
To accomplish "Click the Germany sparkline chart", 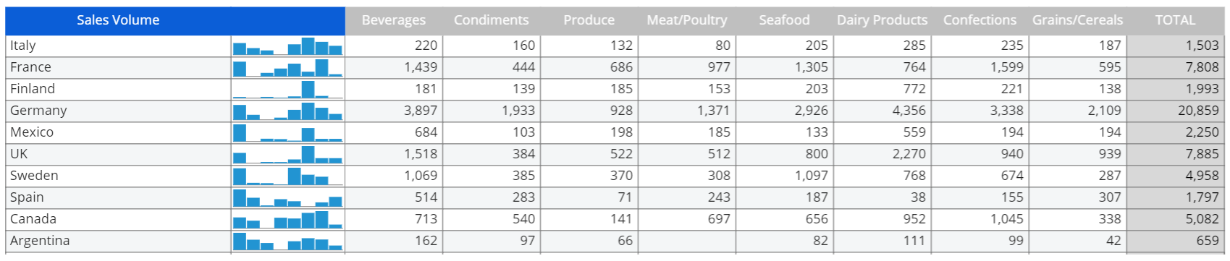I will [287, 111].
